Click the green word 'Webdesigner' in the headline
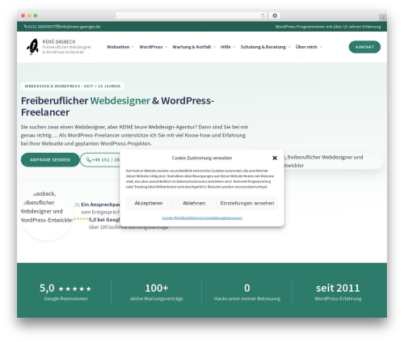 click(120, 101)
